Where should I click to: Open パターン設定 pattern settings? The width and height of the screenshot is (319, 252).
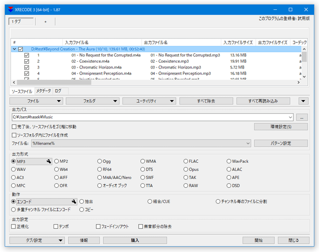[281, 143]
